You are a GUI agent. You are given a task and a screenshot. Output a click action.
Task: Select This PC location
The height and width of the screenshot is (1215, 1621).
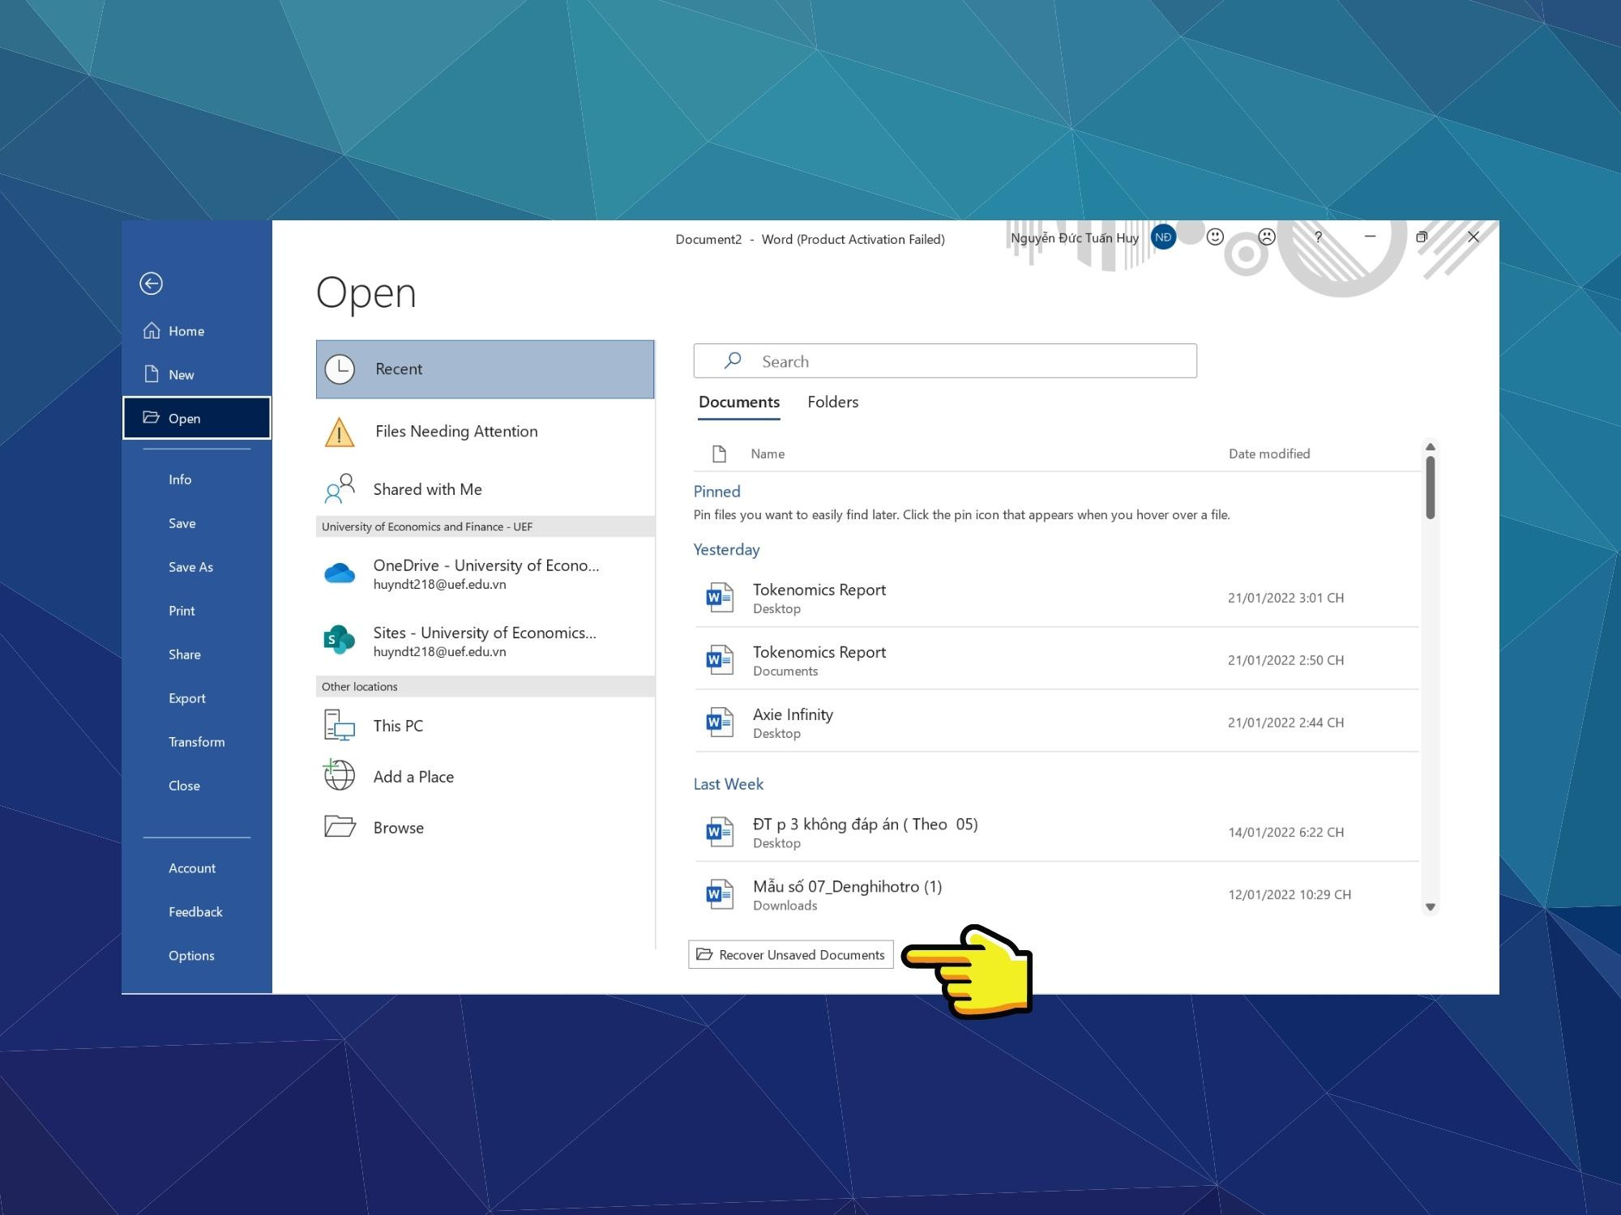398,726
